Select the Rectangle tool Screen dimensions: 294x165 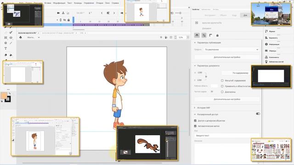click(x=6, y=38)
